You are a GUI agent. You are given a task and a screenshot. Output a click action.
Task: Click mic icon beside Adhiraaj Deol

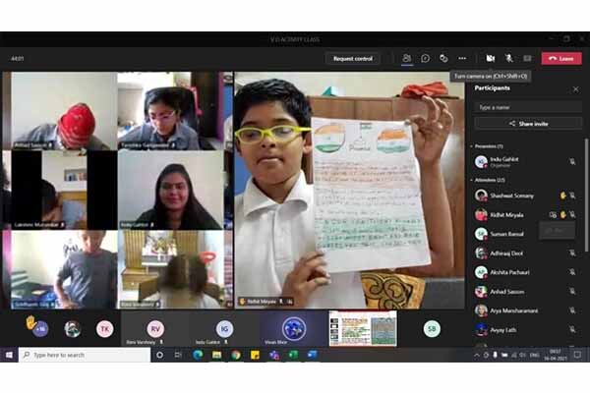[572, 253]
